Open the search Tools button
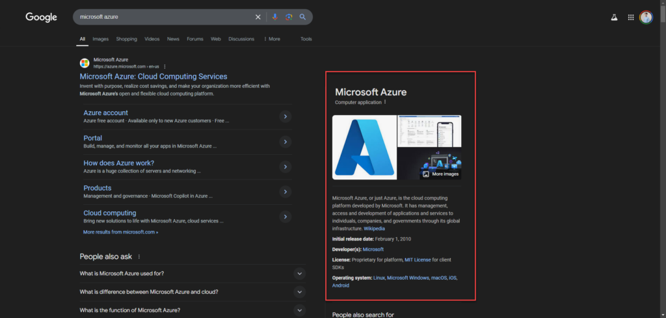The image size is (666, 318). (306, 39)
